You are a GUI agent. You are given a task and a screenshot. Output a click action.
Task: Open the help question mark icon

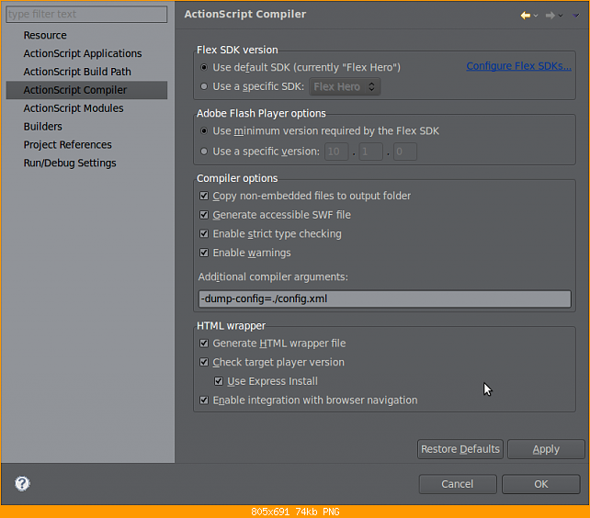click(x=22, y=483)
